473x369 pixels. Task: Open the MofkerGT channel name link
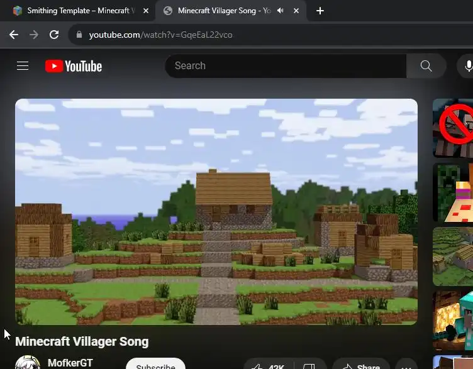70,363
